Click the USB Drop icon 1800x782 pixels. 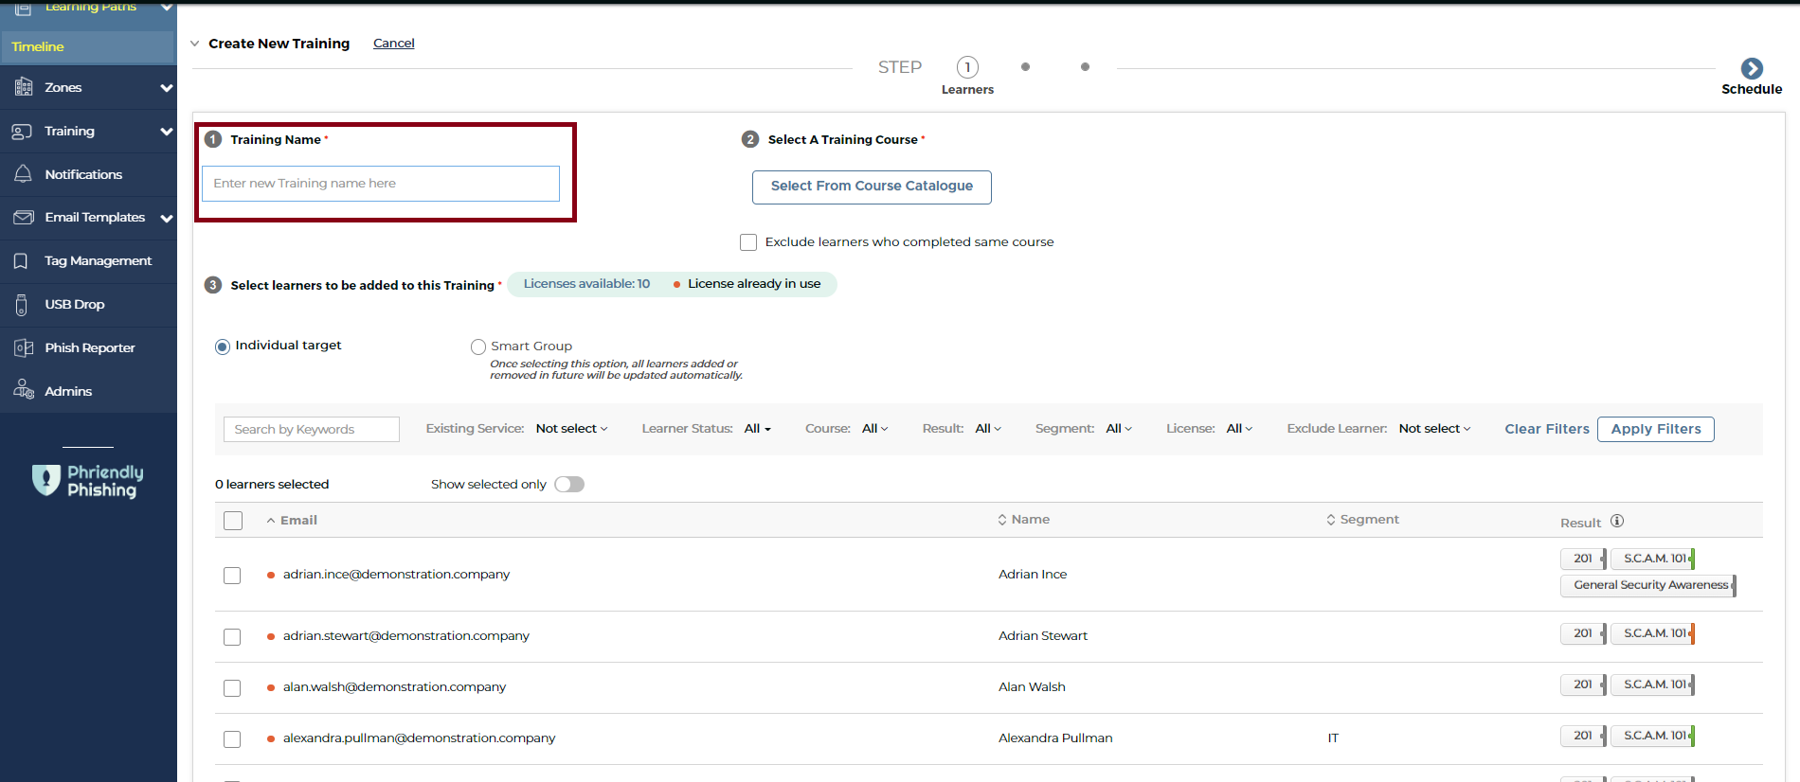coord(22,305)
